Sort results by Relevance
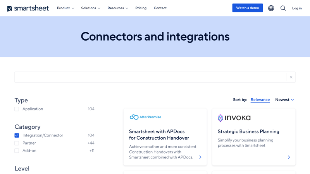Screen dimensions: 310x174 [x=260, y=100]
